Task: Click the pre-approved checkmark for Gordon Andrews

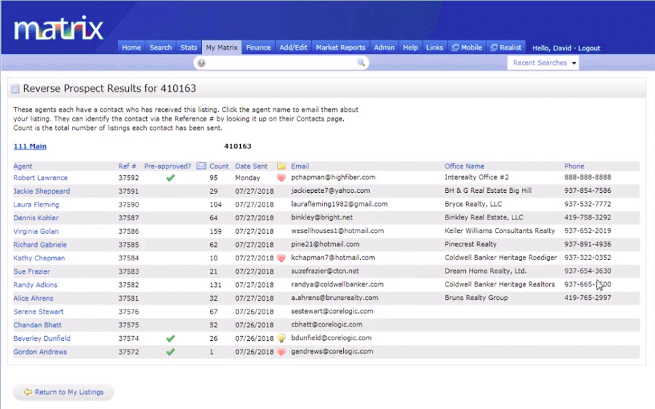Action: coord(170,352)
